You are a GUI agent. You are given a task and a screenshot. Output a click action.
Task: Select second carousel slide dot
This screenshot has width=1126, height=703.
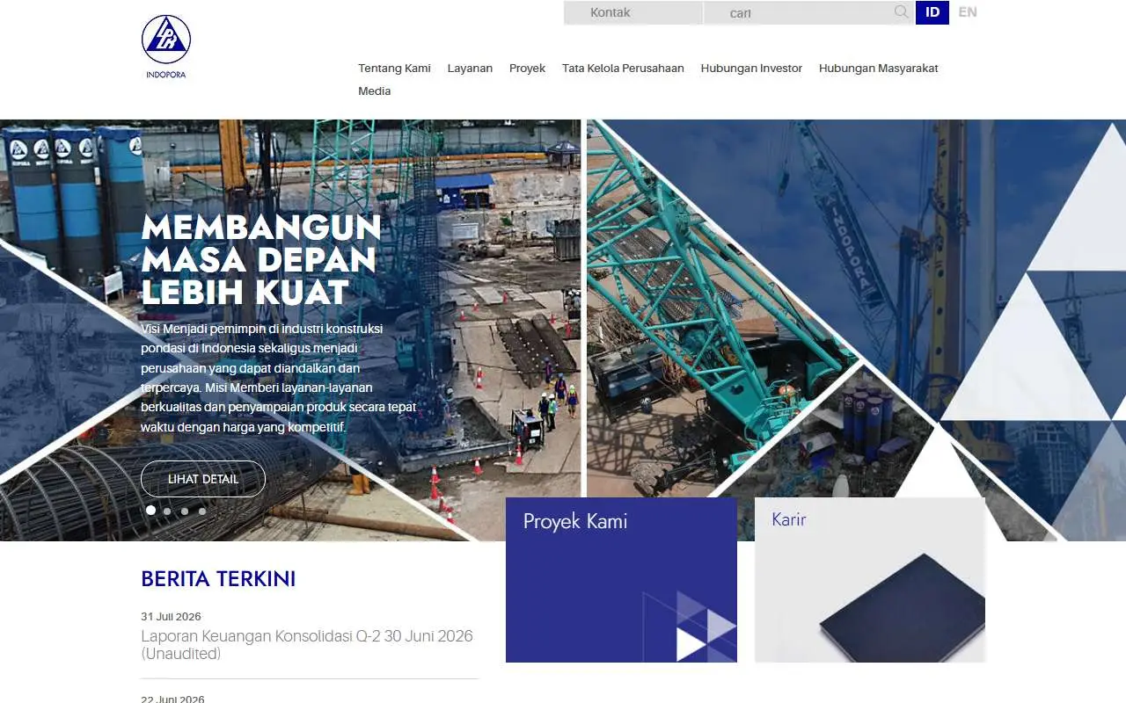[x=167, y=511]
